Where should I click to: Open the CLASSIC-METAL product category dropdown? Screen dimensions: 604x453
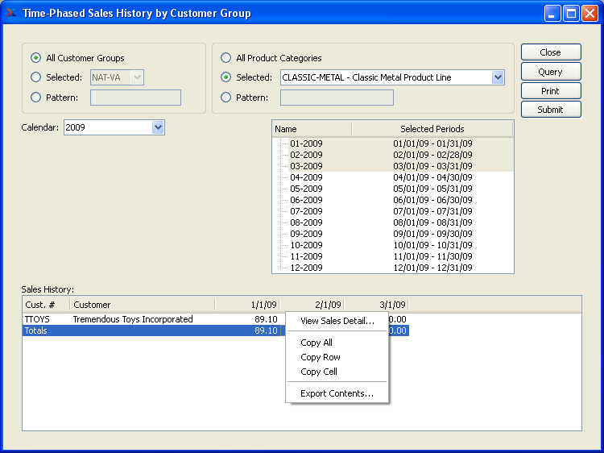(498, 77)
